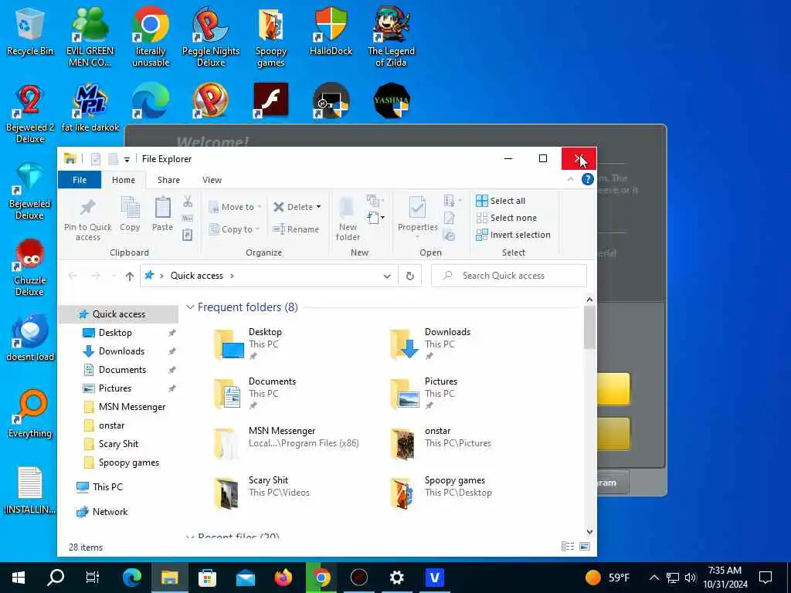Click the doesnt load Thunderbird shortcut

(x=30, y=338)
